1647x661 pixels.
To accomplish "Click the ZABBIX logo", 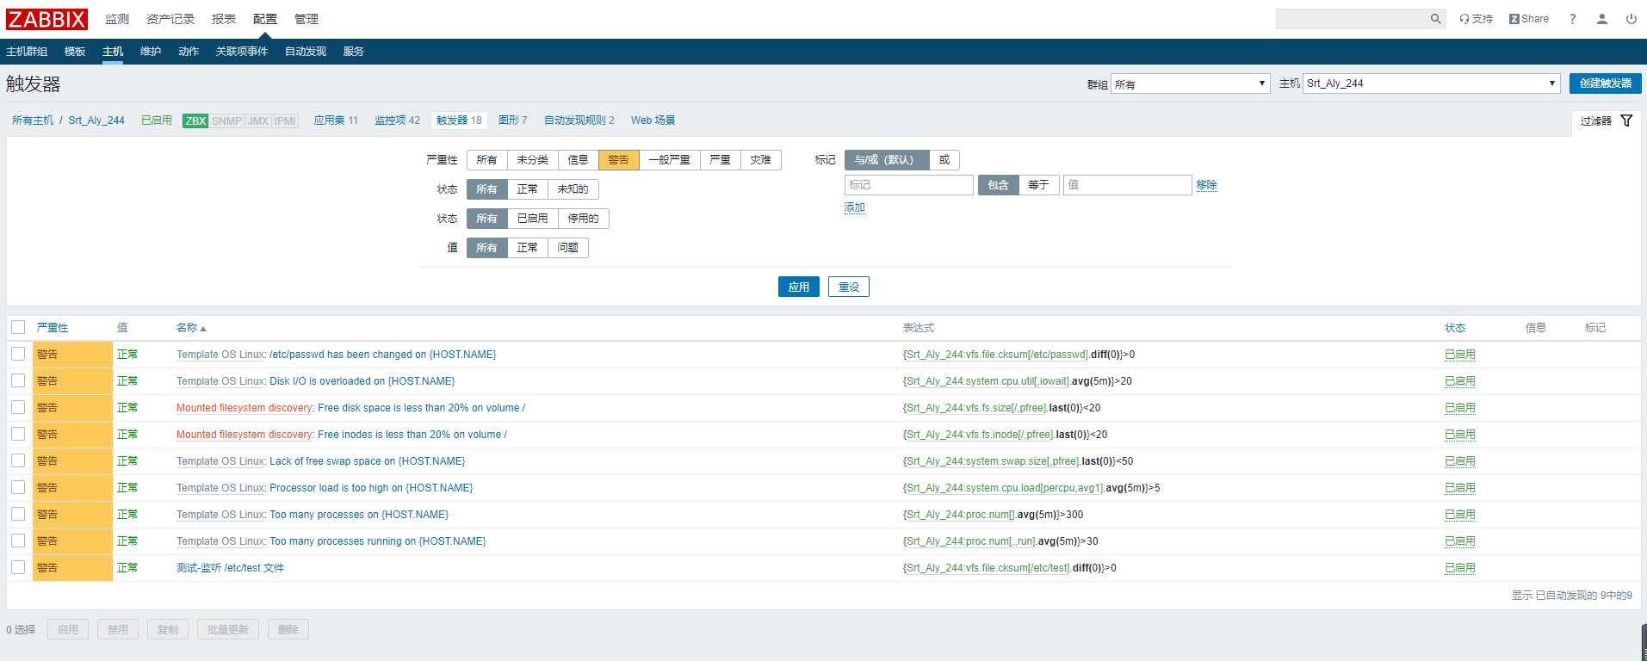I will 46,19.
